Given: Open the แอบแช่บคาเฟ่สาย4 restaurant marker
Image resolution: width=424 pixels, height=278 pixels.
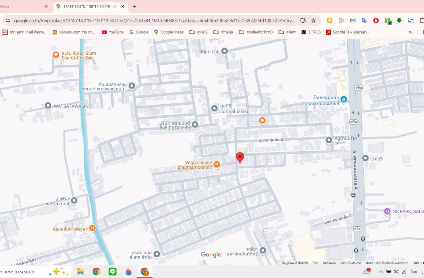Looking at the screenshot, I should click(92, 228).
